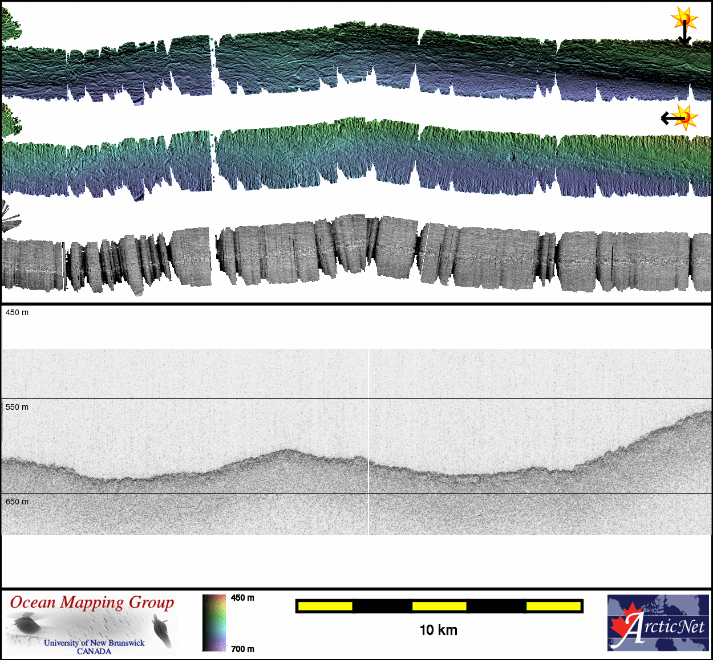This screenshot has width=713, height=660.
Task: Click the University of New Brunswick text
Action: click(94, 643)
